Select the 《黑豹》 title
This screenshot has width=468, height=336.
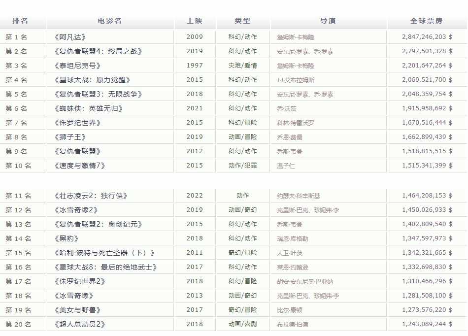67,239
